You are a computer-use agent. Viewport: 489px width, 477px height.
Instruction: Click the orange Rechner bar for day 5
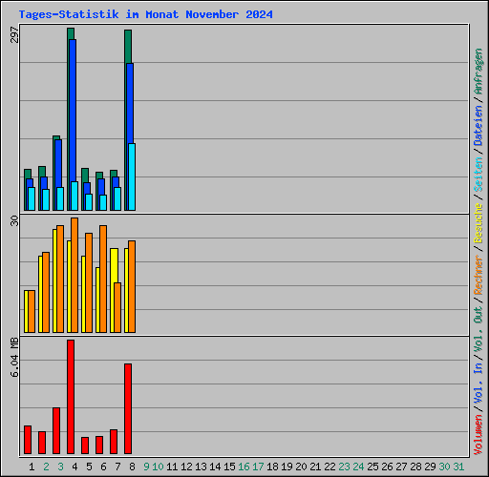[89, 283]
